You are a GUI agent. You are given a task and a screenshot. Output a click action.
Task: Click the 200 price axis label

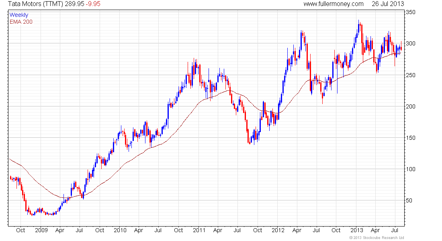[x=410, y=106]
